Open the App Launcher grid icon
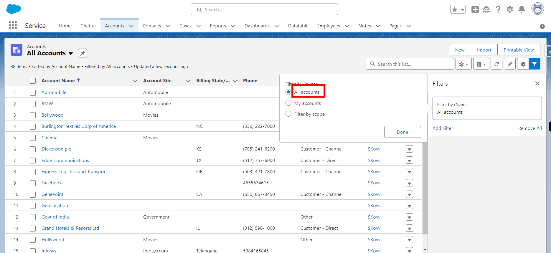Image resolution: width=551 pixels, height=253 pixels. (13, 25)
